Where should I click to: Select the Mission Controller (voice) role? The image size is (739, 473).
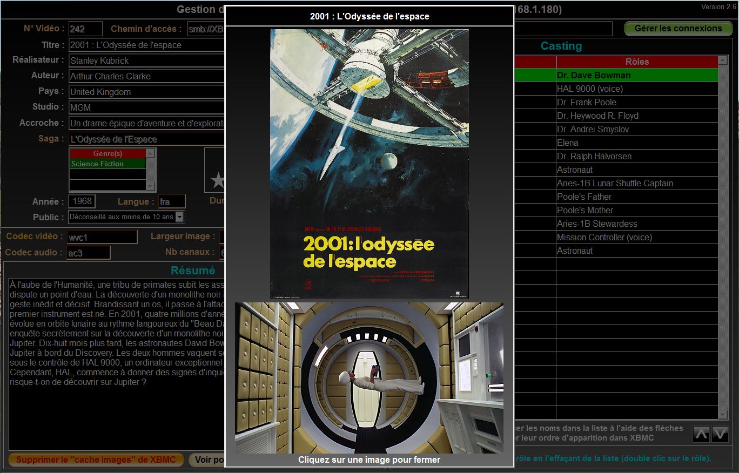637,237
